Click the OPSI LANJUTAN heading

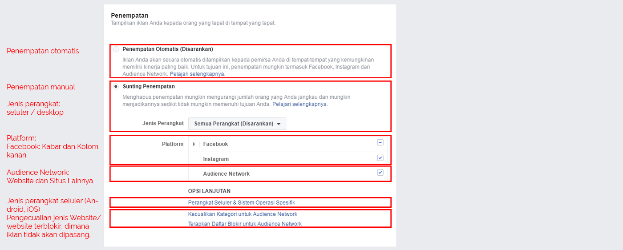tap(209, 191)
